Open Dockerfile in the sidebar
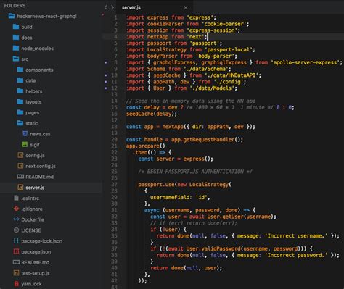 (33, 219)
